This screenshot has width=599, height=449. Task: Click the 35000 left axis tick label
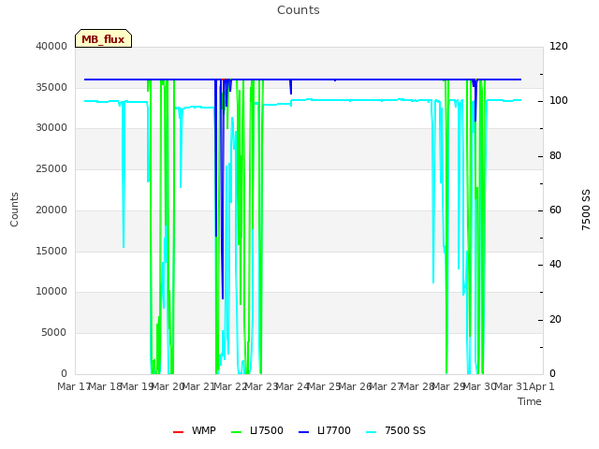coord(51,87)
